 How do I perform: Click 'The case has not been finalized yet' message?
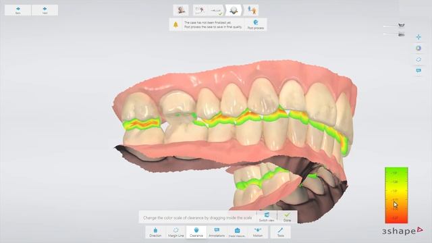pos(208,22)
